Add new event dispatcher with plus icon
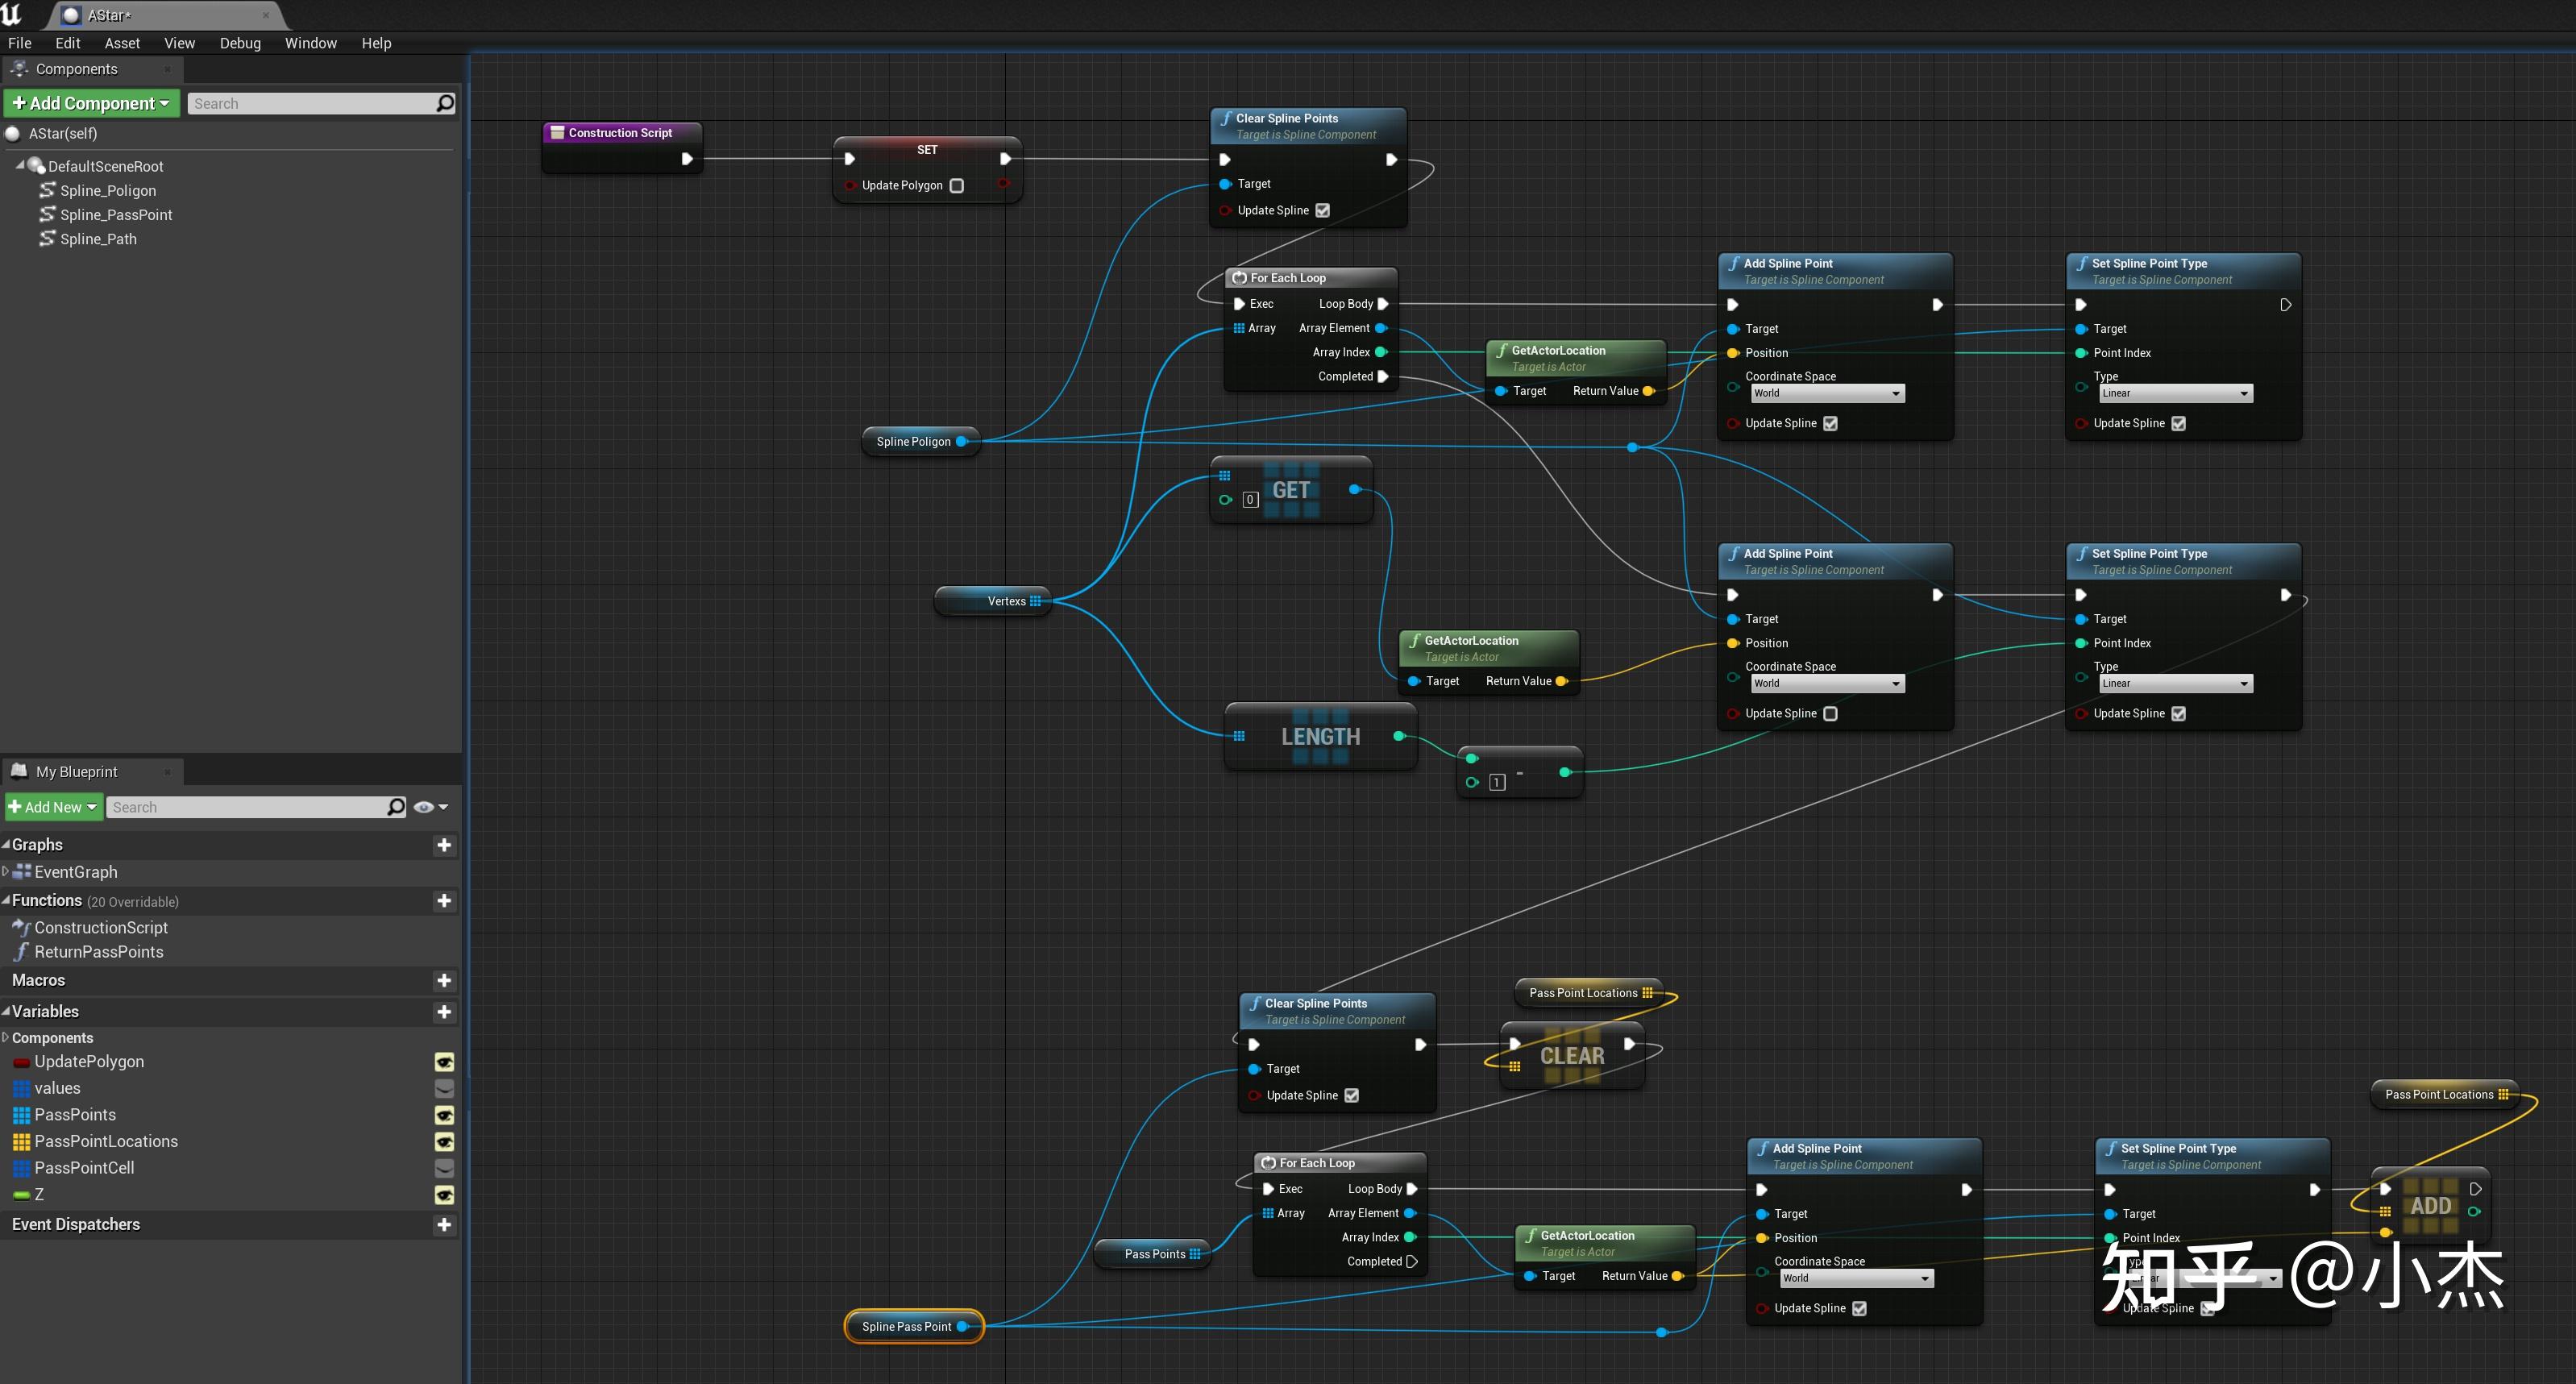The image size is (2576, 1384). click(x=444, y=1225)
